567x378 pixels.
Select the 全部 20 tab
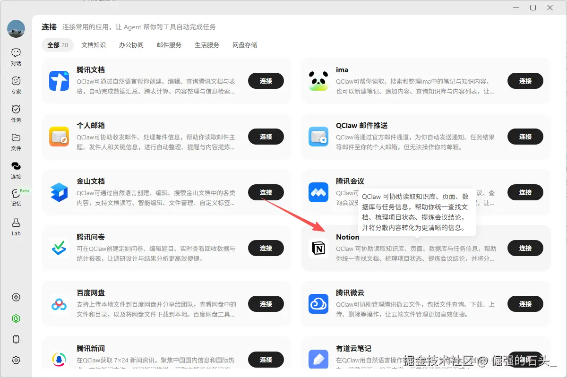pyautogui.click(x=58, y=45)
